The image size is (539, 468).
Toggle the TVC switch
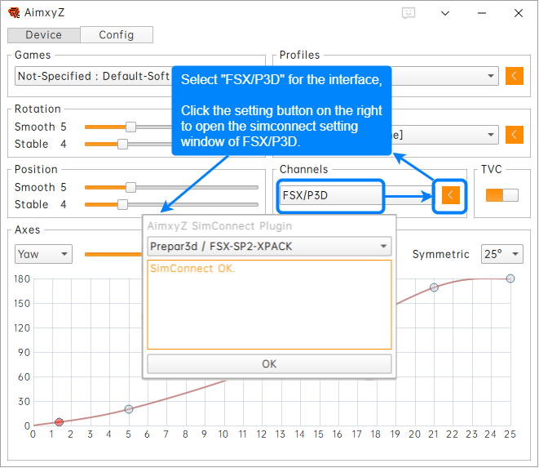click(x=501, y=195)
